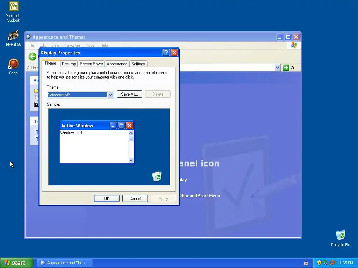The height and width of the screenshot is (268, 358).
Task: Open the Help menu
Action: [x=104, y=45]
